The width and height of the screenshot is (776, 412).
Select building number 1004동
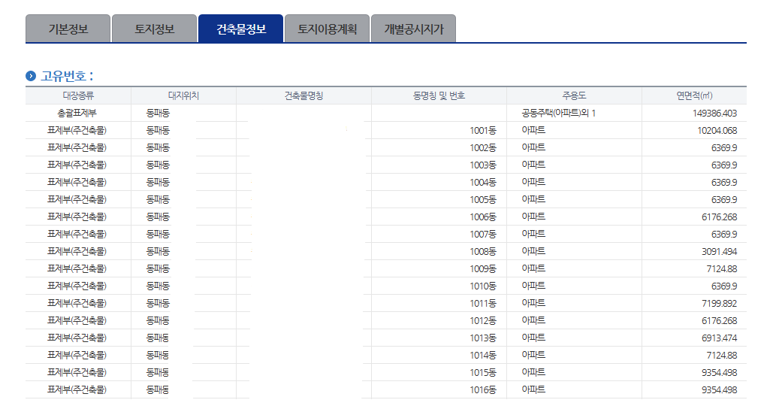pyautogui.click(x=483, y=182)
